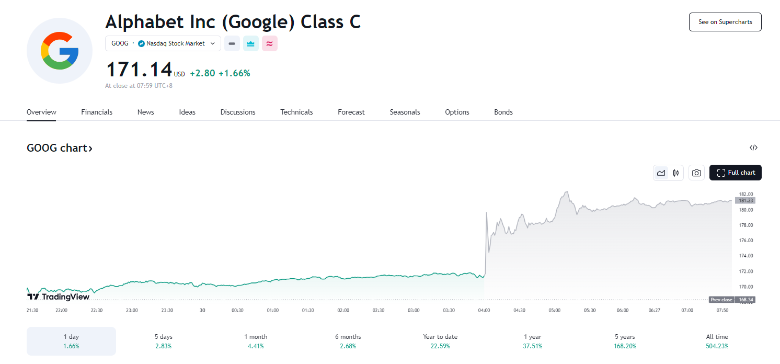Switch to the Technicals tab
780x364 pixels.
point(296,112)
